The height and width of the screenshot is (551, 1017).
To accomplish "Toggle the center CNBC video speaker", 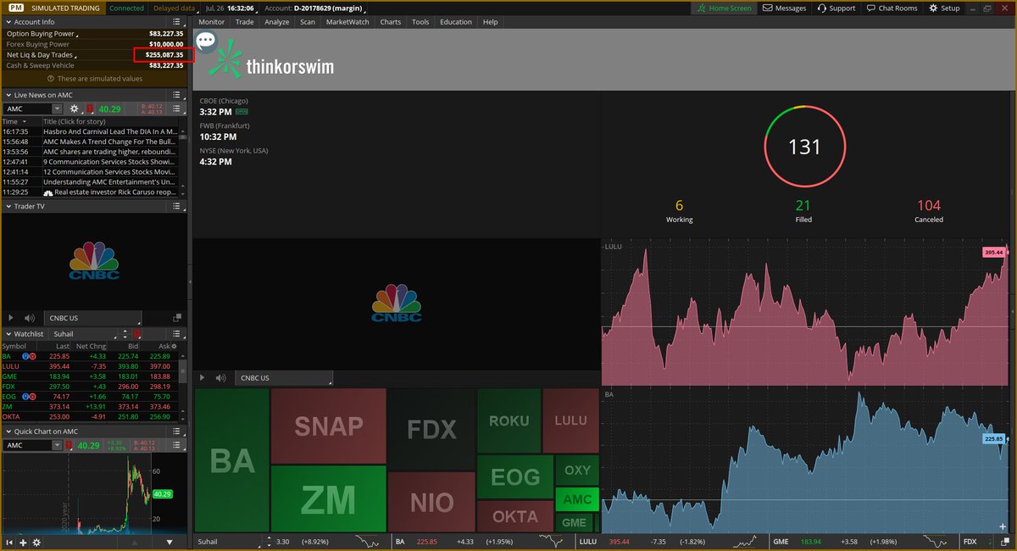I will click(220, 377).
